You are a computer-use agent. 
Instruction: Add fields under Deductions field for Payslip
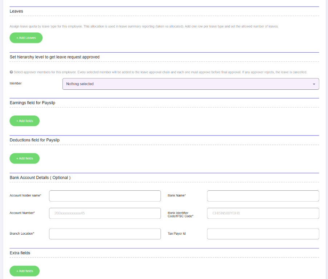pos(24,158)
